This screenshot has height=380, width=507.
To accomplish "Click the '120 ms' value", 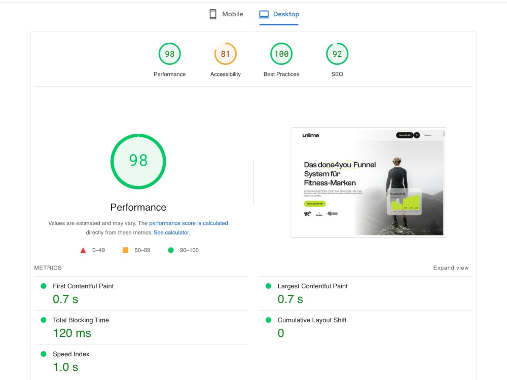I will [x=72, y=333].
